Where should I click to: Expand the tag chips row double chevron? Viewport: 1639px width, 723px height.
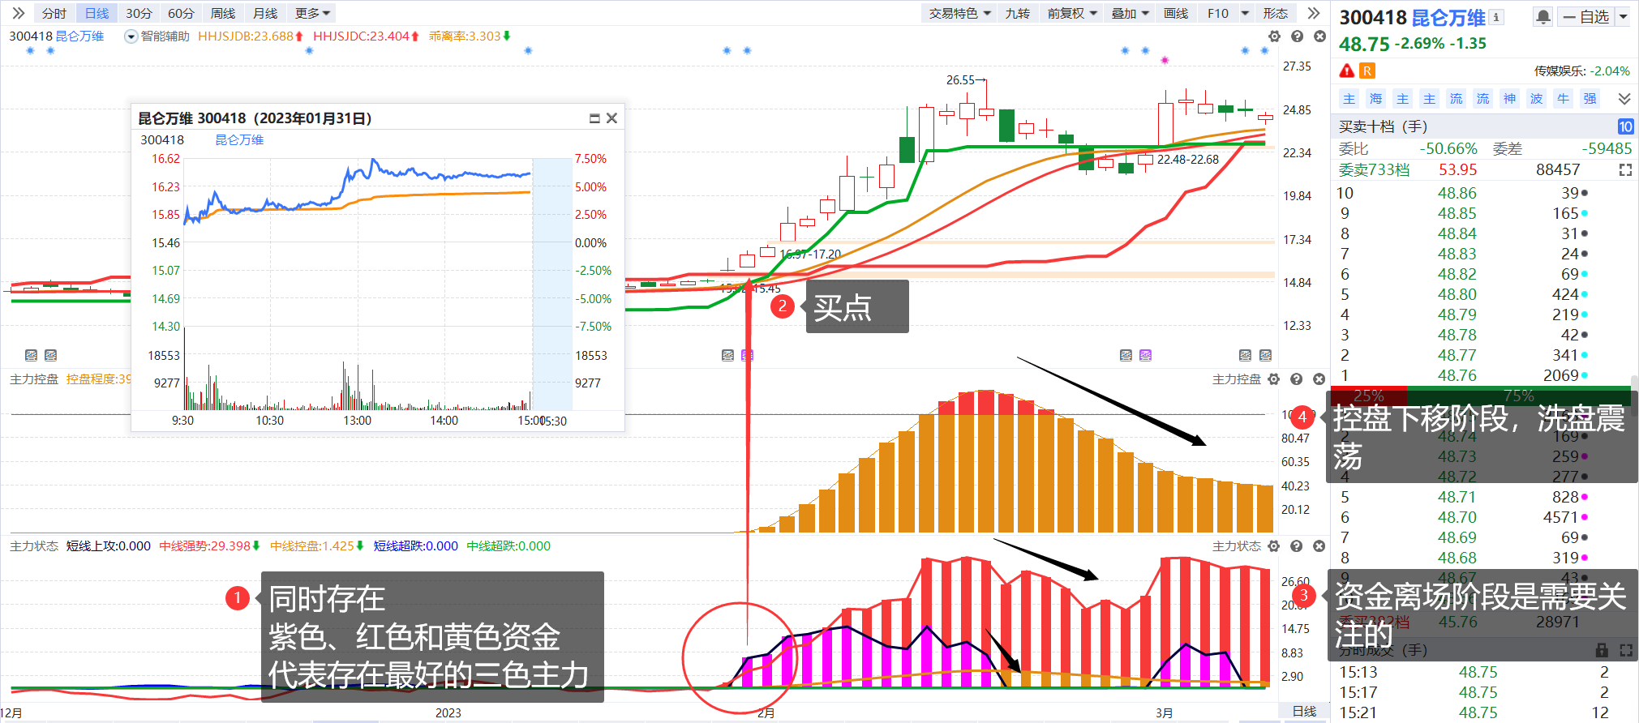(1624, 99)
